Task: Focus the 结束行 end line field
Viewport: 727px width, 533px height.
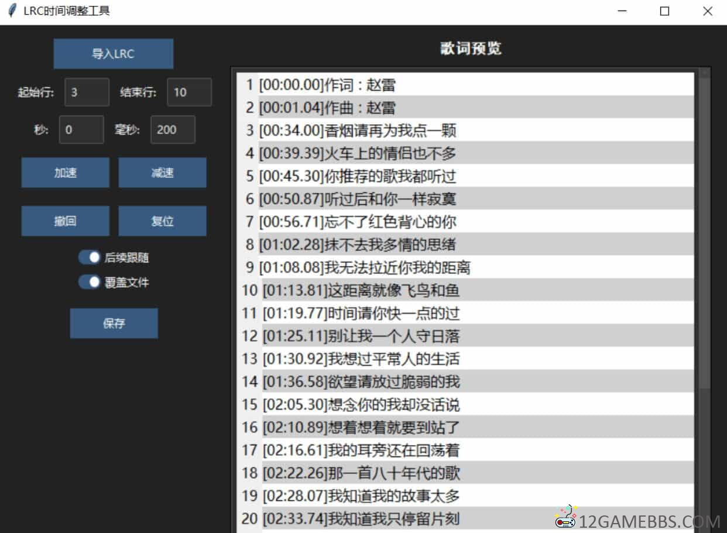Action: click(189, 92)
